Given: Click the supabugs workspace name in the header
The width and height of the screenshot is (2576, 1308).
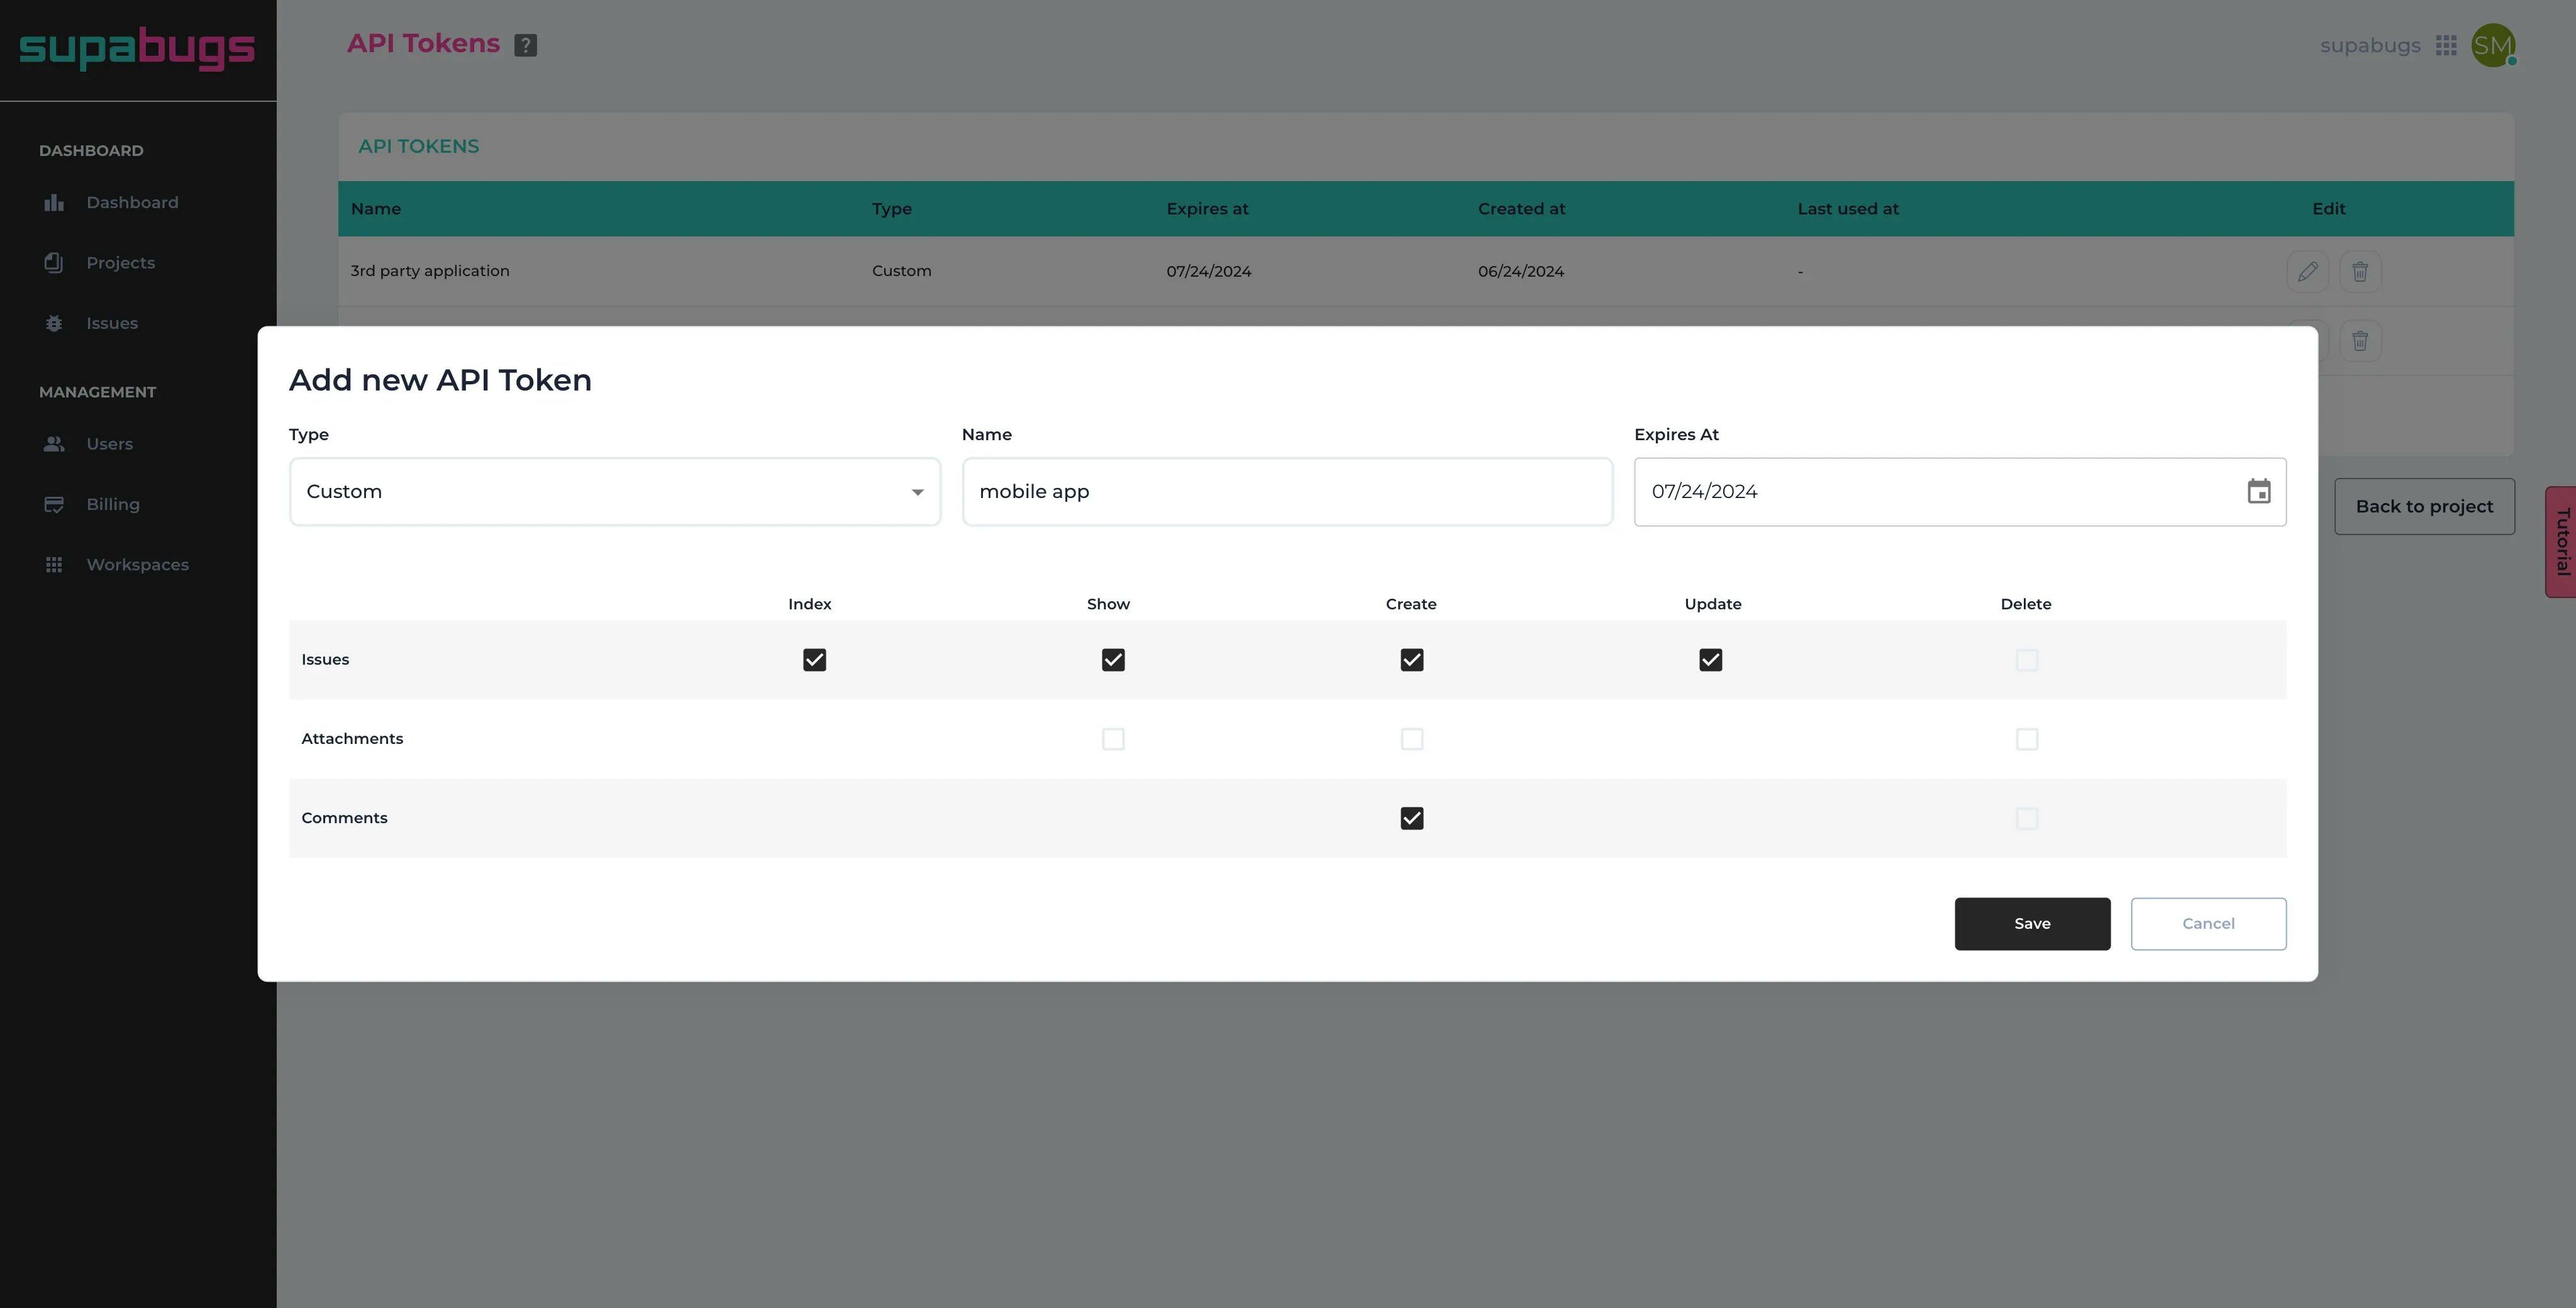Looking at the screenshot, I should [2370, 45].
